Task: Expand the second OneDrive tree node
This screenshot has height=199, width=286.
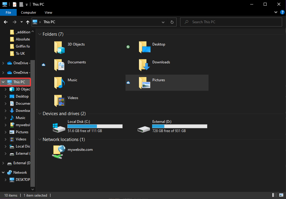Action: [x=3, y=72]
